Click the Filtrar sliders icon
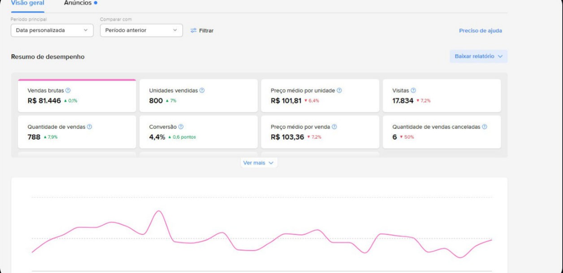The height and width of the screenshot is (273, 563). click(194, 30)
